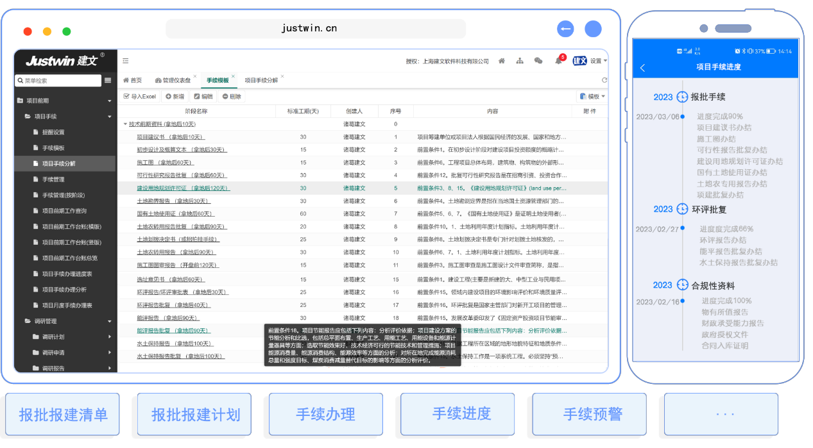Click the home icon in top header

coord(501,61)
